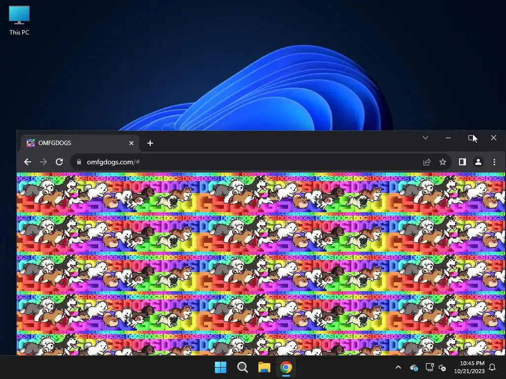Click the OMFGDOGS tab favicon
This screenshot has height=379, width=506.
pos(31,143)
